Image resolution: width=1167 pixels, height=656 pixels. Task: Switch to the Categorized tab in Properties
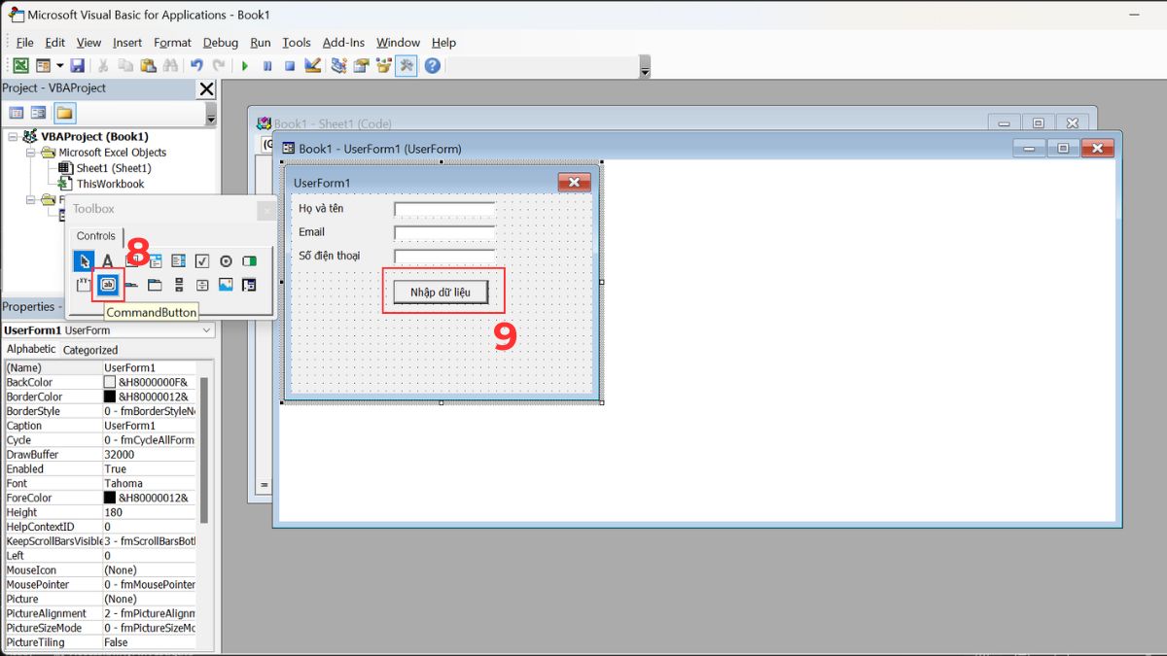click(89, 349)
